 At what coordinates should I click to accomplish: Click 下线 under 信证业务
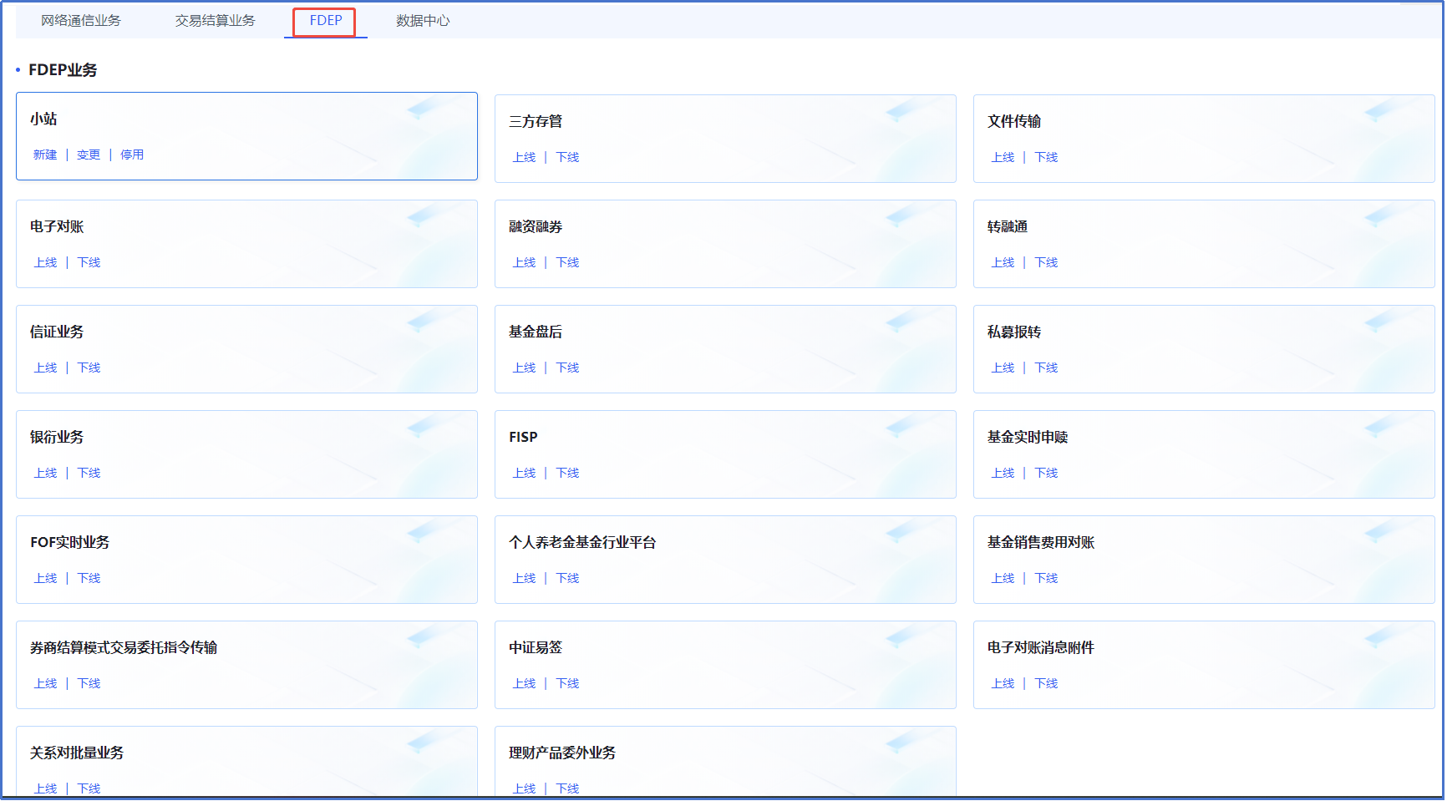point(89,368)
